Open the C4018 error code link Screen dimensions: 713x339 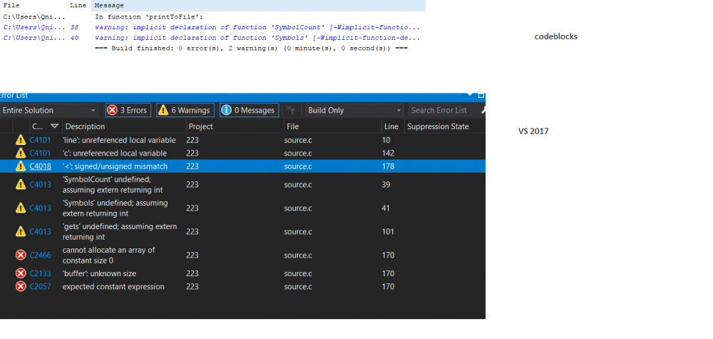(x=40, y=166)
